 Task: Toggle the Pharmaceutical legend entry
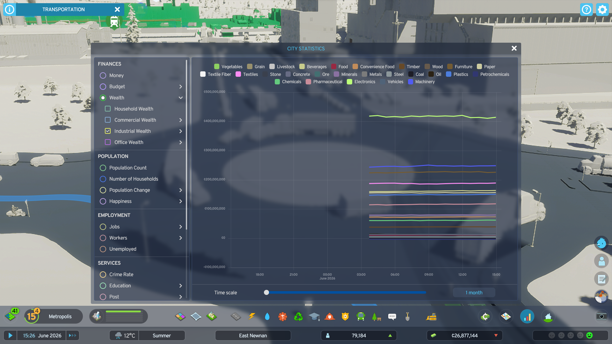coord(324,82)
